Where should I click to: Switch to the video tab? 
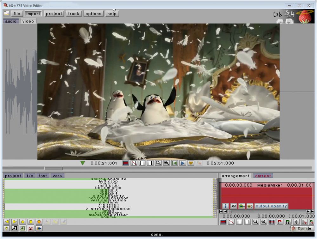[x=28, y=21]
